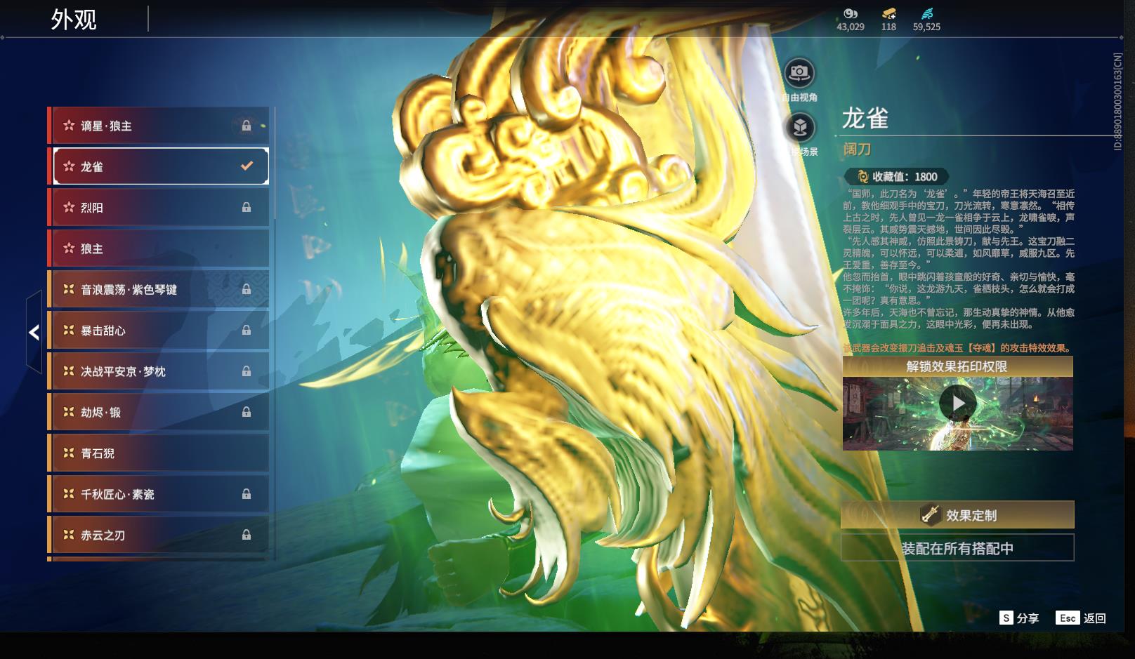
Task: Click the silver coin currency icon
Action: (x=851, y=13)
